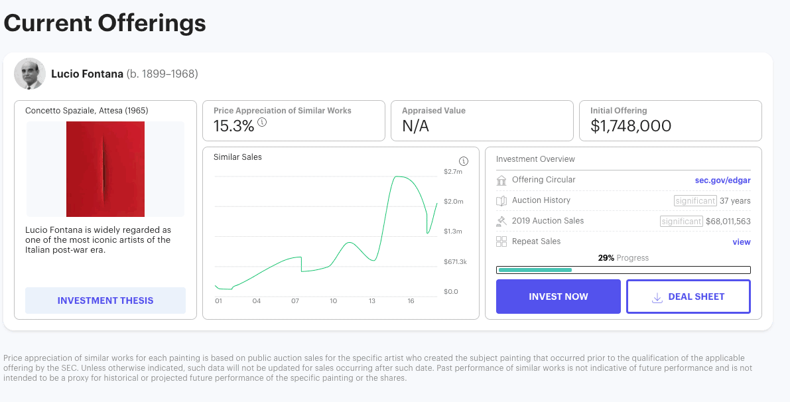The width and height of the screenshot is (790, 402).
Task: Open the Lucio Fontana portrait avatar
Action: point(30,74)
